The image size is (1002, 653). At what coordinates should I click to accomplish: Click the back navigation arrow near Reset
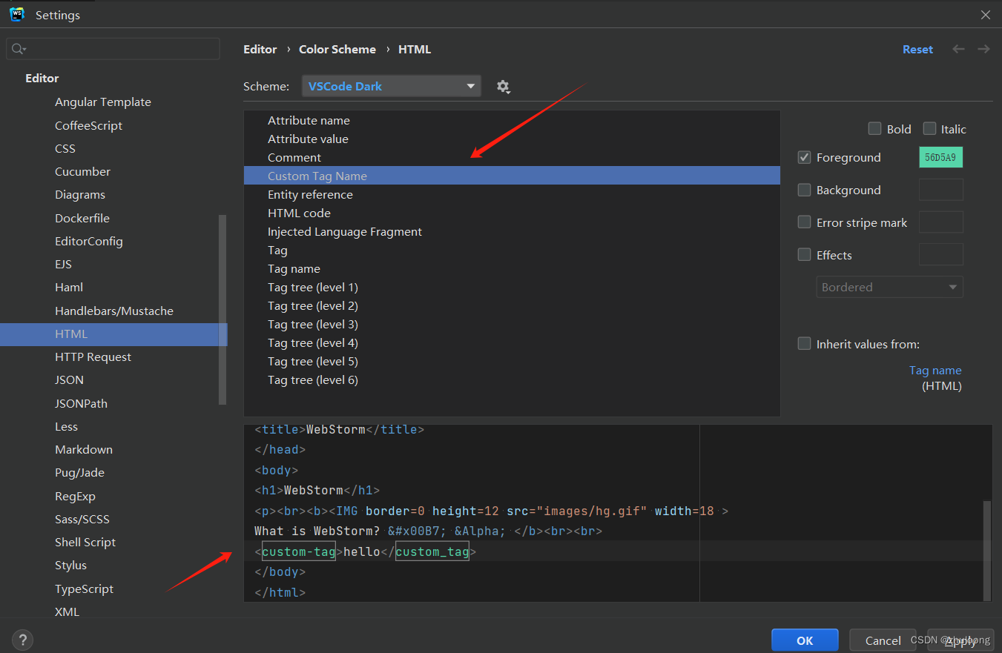(x=958, y=49)
